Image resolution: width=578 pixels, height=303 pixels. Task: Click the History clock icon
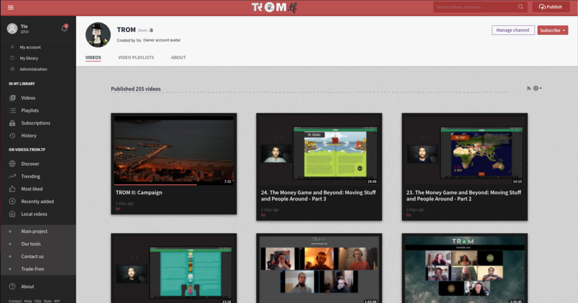pos(12,135)
